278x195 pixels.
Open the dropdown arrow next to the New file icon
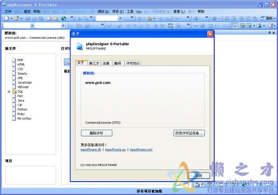click(x=11, y=18)
